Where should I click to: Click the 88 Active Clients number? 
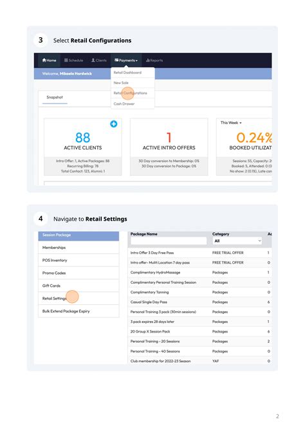tap(82, 138)
